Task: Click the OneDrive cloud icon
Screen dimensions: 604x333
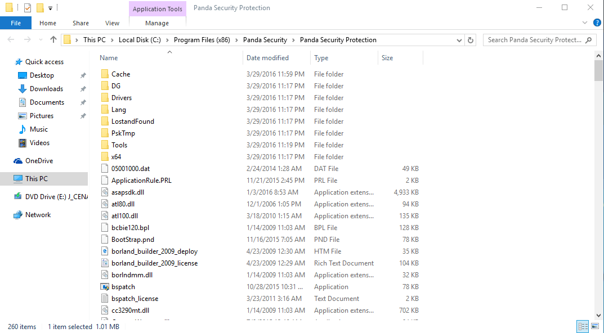Action: [17, 161]
